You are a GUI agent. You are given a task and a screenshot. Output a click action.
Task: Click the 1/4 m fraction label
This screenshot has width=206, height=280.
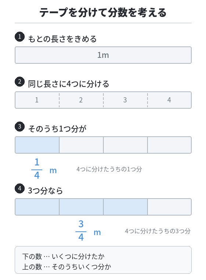pyautogui.click(x=44, y=169)
